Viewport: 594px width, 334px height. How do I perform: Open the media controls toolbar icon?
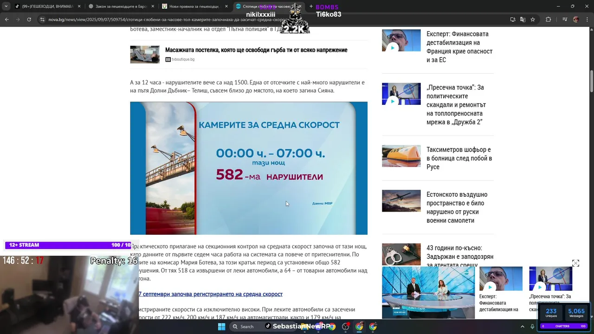565,19
